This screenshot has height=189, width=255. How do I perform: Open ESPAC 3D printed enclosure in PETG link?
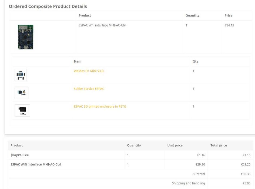pos(100,107)
